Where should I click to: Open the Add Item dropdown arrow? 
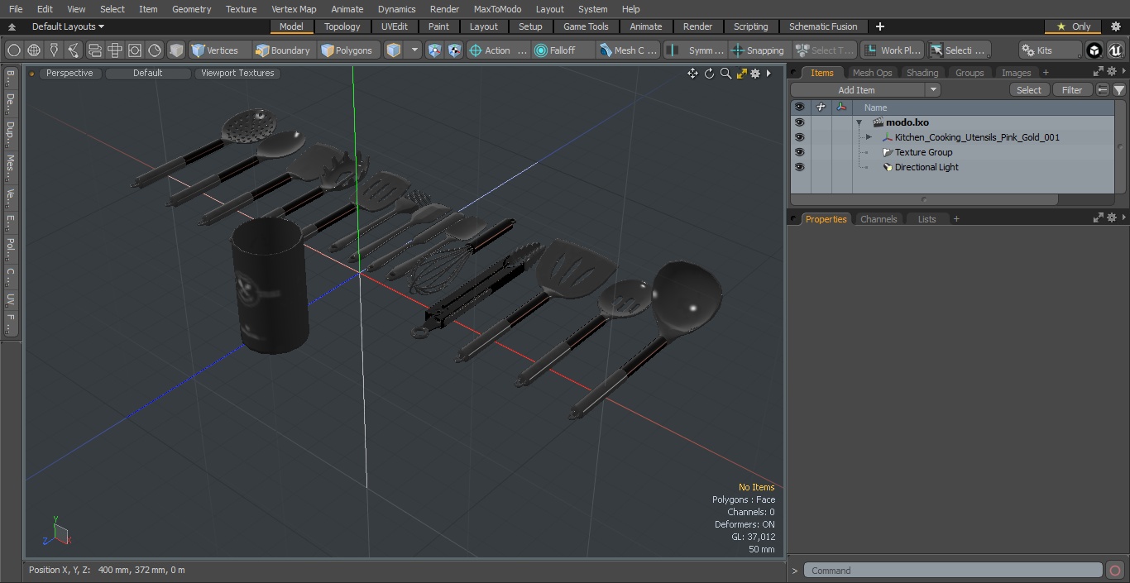[933, 90]
